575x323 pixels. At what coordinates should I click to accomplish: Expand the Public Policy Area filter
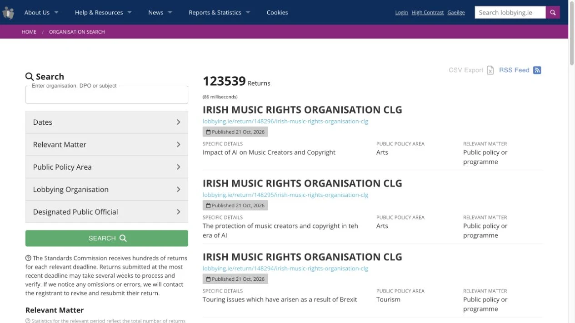pos(107,167)
